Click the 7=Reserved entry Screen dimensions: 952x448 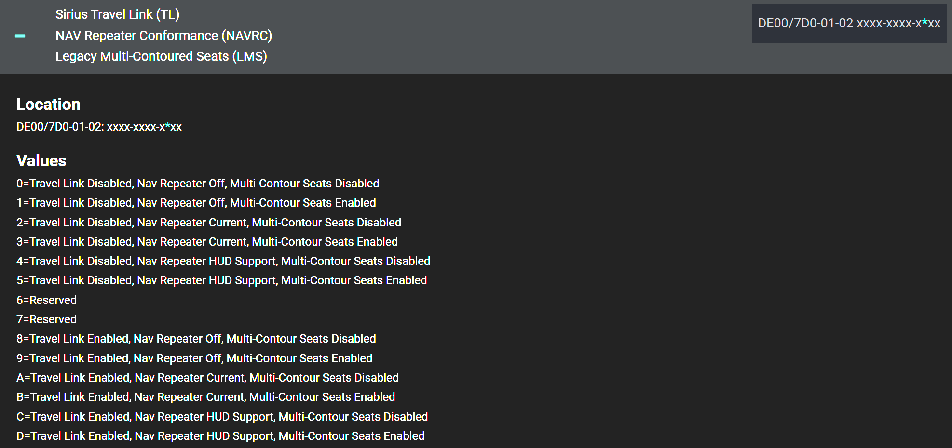(46, 319)
